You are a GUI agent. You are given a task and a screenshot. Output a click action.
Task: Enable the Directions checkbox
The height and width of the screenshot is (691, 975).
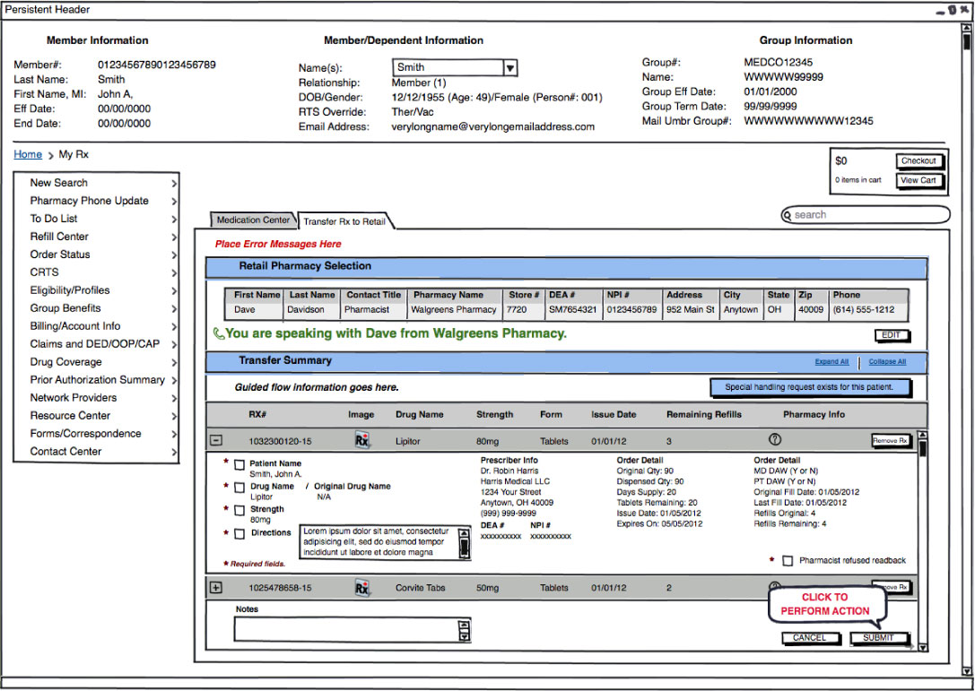[x=239, y=534]
